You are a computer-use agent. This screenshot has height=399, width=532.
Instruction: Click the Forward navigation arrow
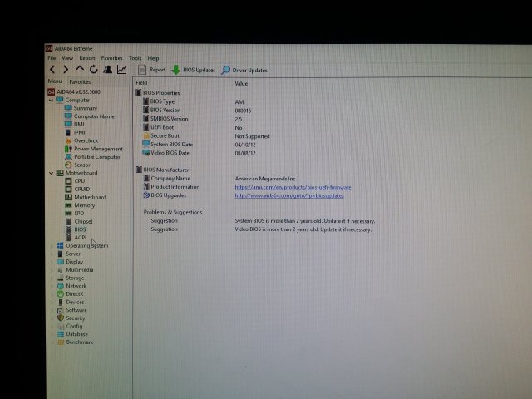click(x=66, y=70)
